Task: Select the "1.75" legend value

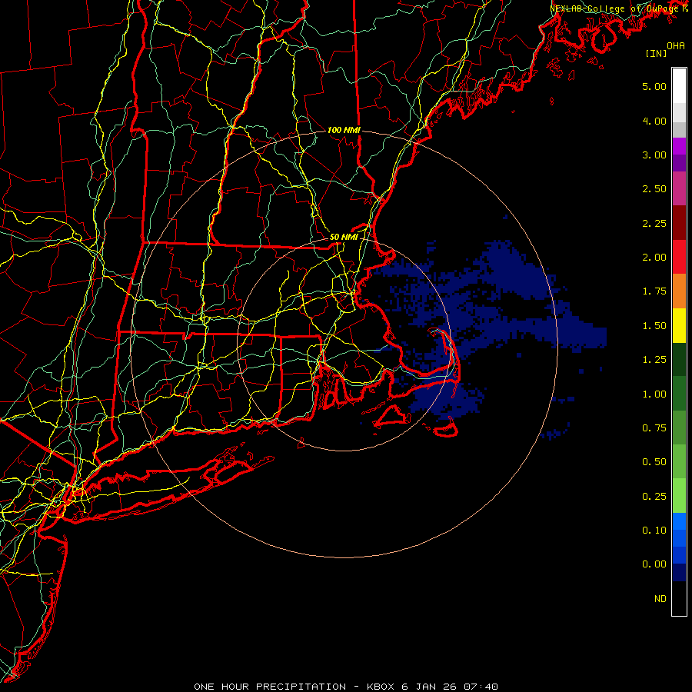Action: click(x=654, y=291)
